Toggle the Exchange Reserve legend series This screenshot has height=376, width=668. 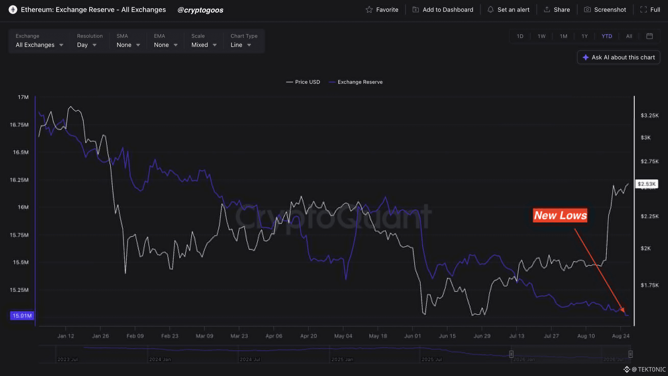coord(355,82)
